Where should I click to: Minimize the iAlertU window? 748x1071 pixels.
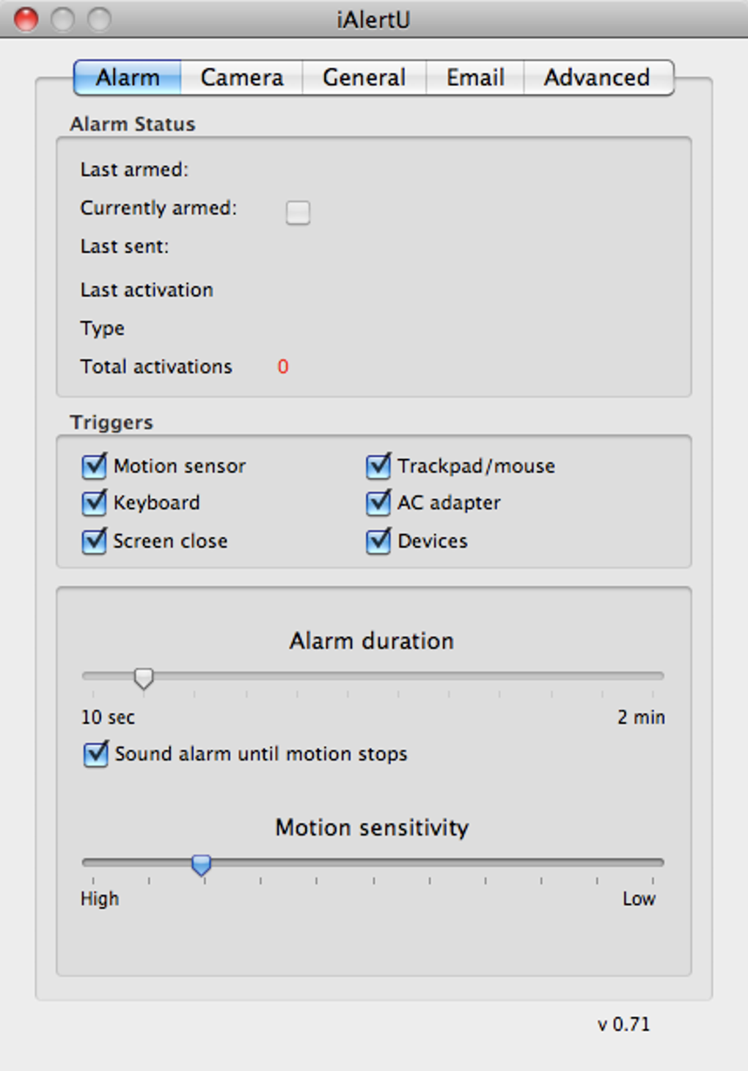coord(62,19)
